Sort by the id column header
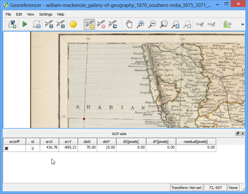The height and width of the screenshot is (194, 248). (33, 142)
